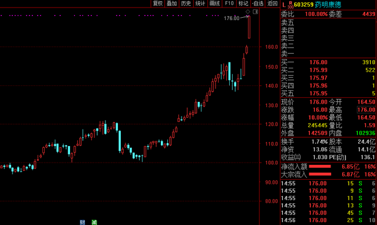Open the 统计 statistics tool
Screen dimensions: 377x225
point(200,4)
